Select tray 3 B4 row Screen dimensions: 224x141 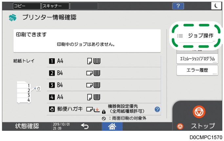pyautogui.click(x=104, y=85)
